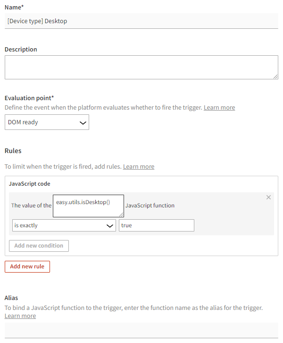Click resize handle of JavaScript function box

pyautogui.click(x=121, y=214)
